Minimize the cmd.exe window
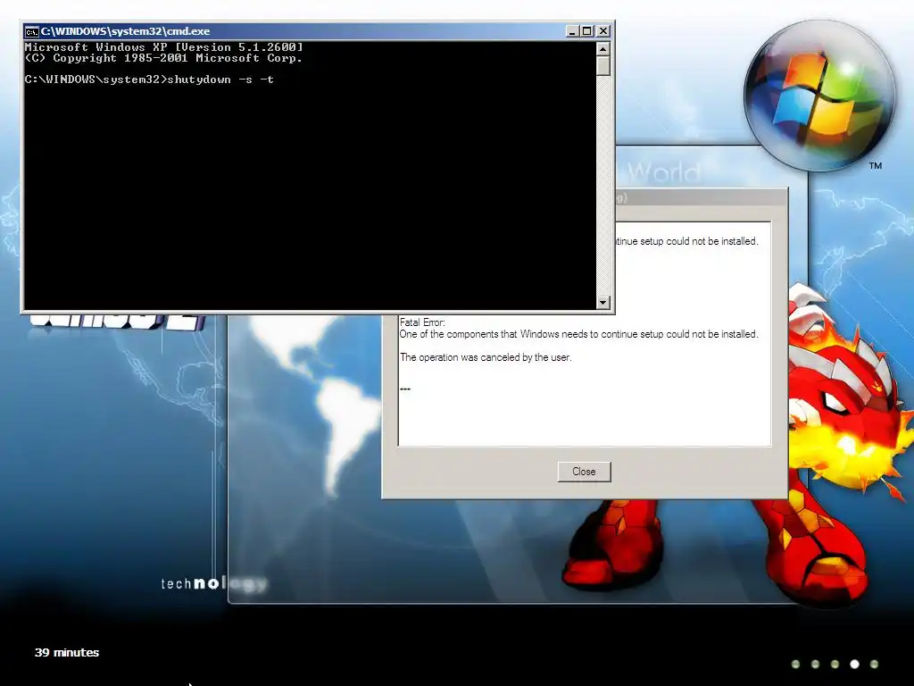 [x=572, y=31]
